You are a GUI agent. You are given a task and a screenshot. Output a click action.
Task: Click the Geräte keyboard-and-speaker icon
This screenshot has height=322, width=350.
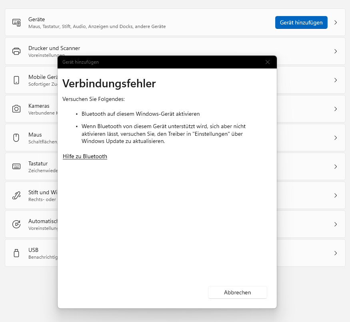click(16, 22)
